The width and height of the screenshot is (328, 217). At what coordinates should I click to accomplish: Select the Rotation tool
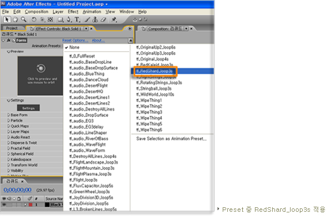pyautogui.click(x=34, y=20)
